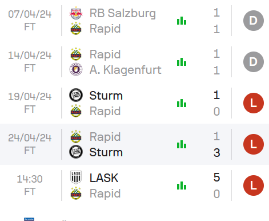This screenshot has width=269, height=221.
Task: Open stats icon for Rapid vs Sturm 24/04/24
Action: click(x=182, y=144)
